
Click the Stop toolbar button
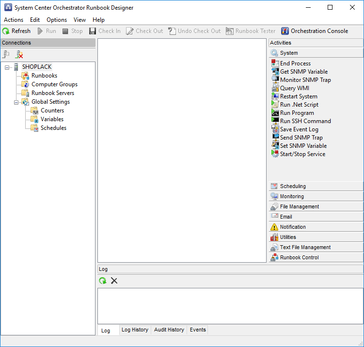(72, 31)
